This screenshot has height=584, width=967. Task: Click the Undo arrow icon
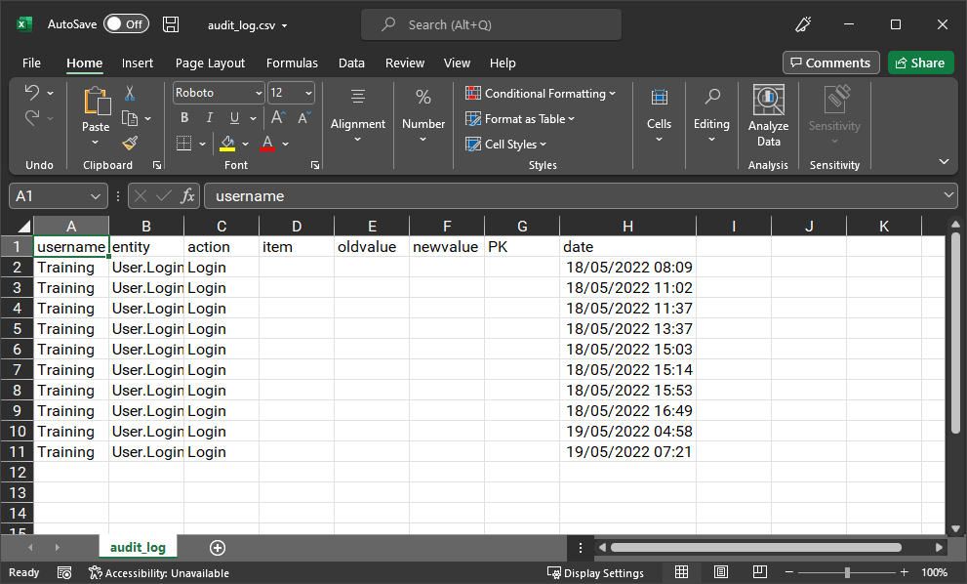coord(32,93)
